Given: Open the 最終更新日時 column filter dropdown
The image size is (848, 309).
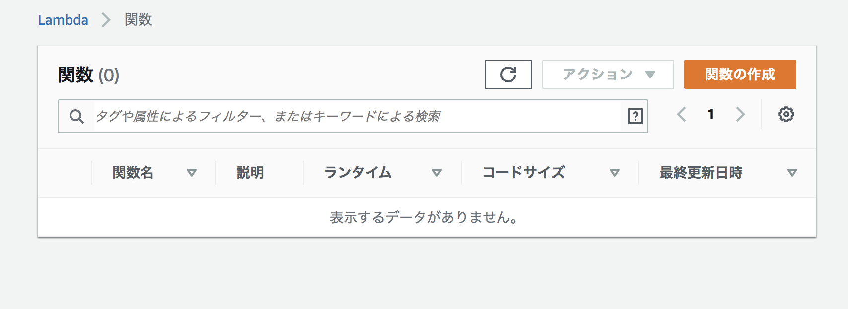Looking at the screenshot, I should coord(792,173).
